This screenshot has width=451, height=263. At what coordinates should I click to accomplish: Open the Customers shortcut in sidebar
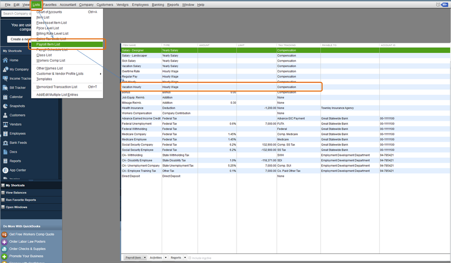(14, 115)
